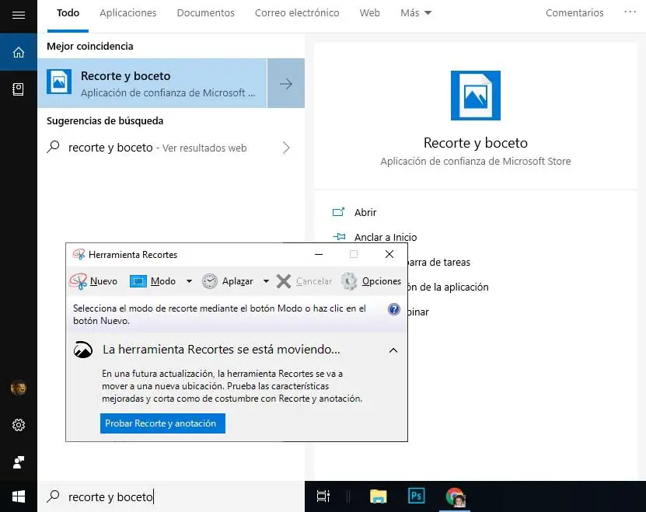Click the Modo rectangle icon in Herramienta Recortes
Viewport: 646px width, 512px height.
pos(138,281)
